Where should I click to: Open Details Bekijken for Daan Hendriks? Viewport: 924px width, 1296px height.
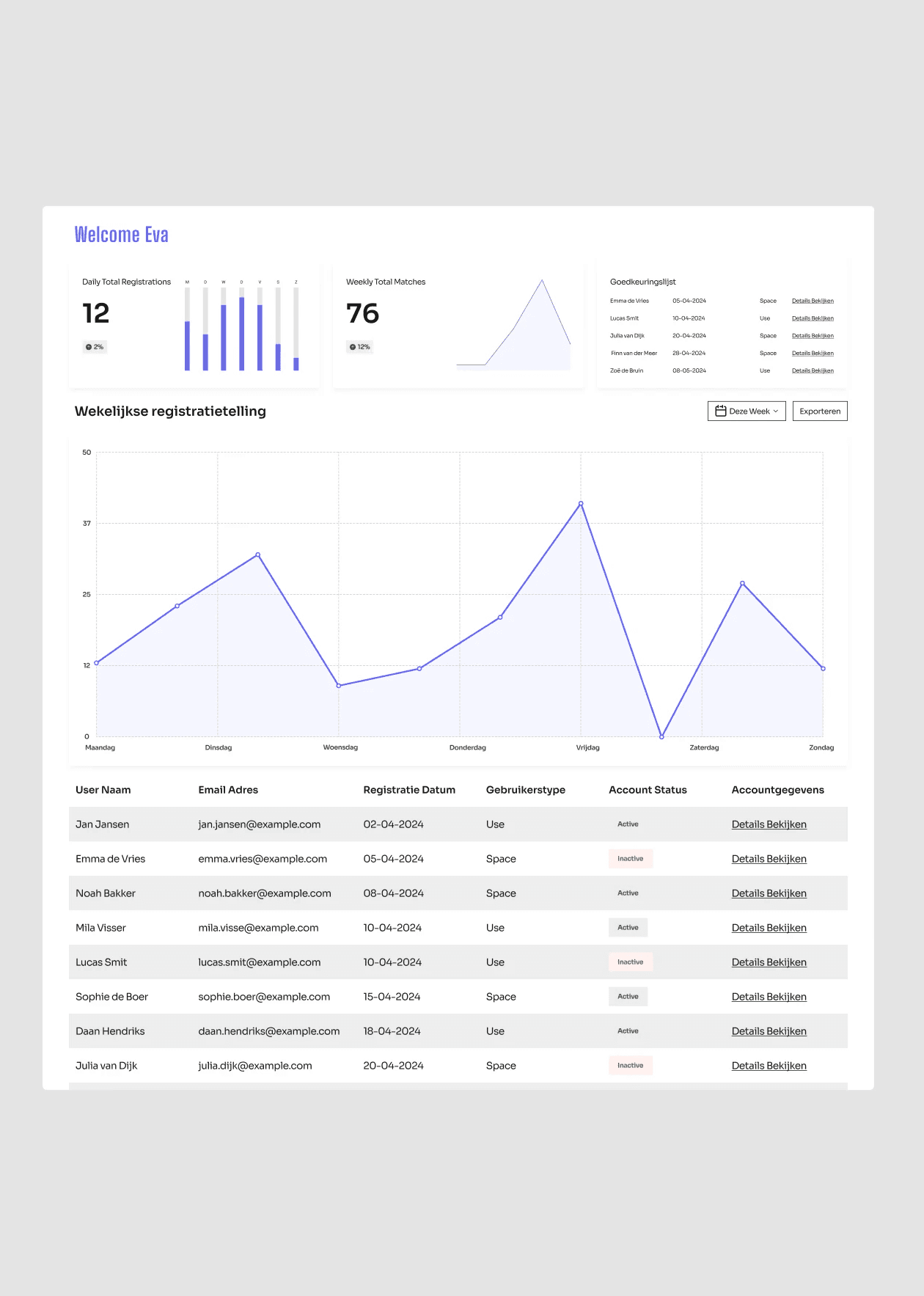pyautogui.click(x=769, y=1031)
